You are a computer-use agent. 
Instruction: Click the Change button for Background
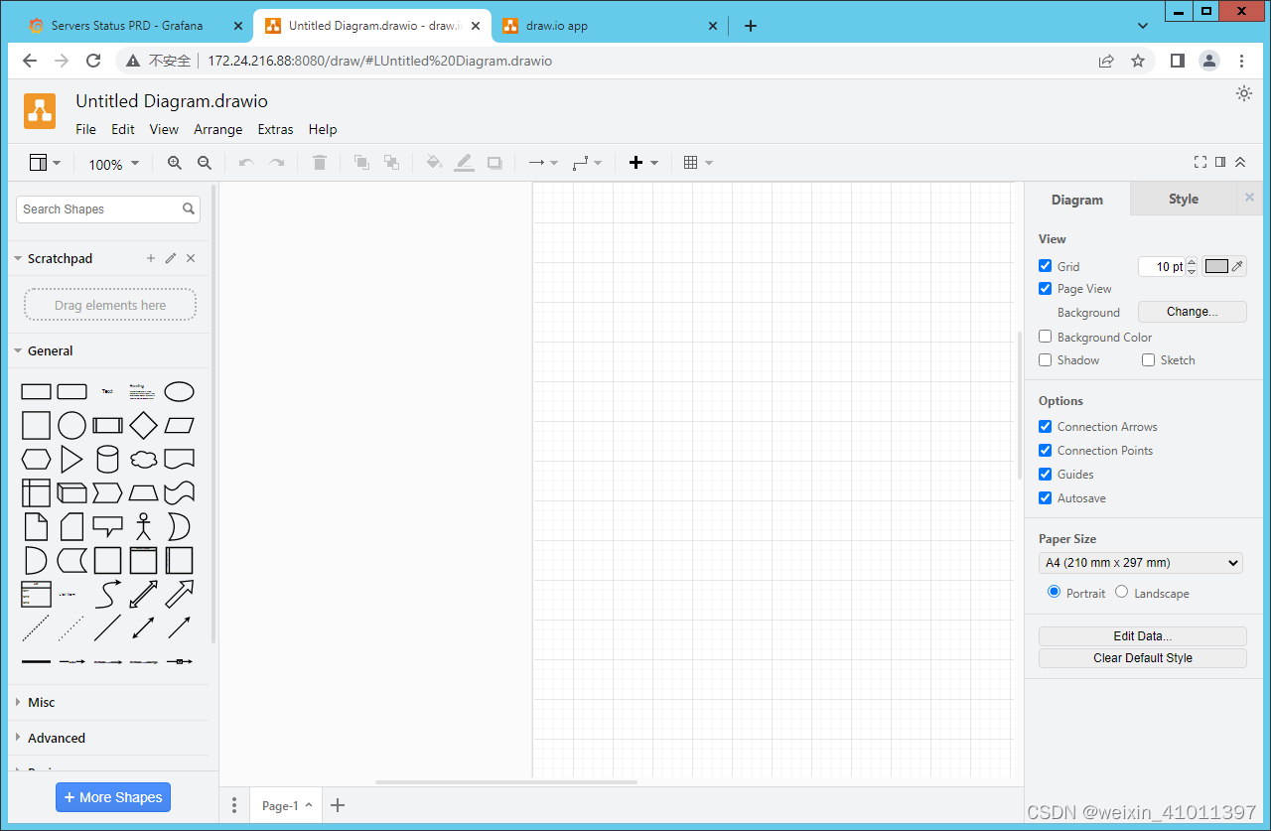(1192, 311)
